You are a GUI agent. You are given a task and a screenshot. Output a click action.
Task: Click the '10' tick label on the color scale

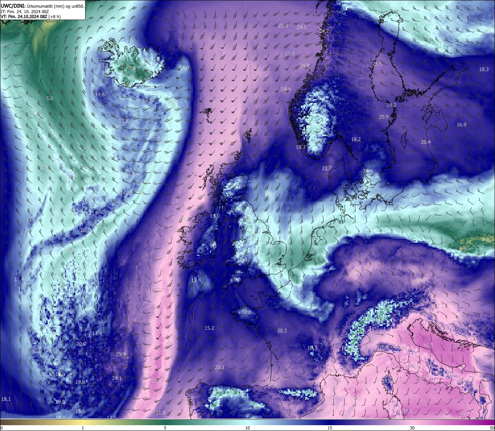pos(247,428)
